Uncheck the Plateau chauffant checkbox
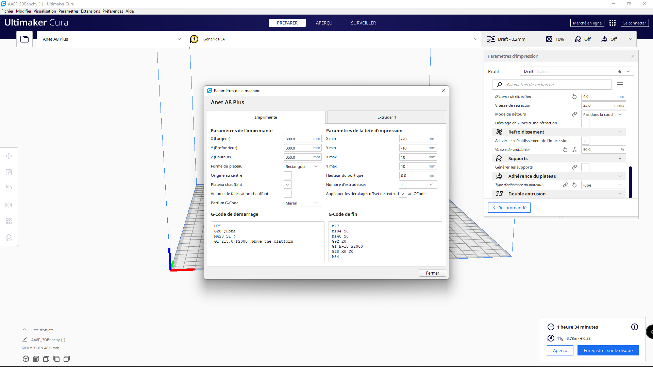 288,185
